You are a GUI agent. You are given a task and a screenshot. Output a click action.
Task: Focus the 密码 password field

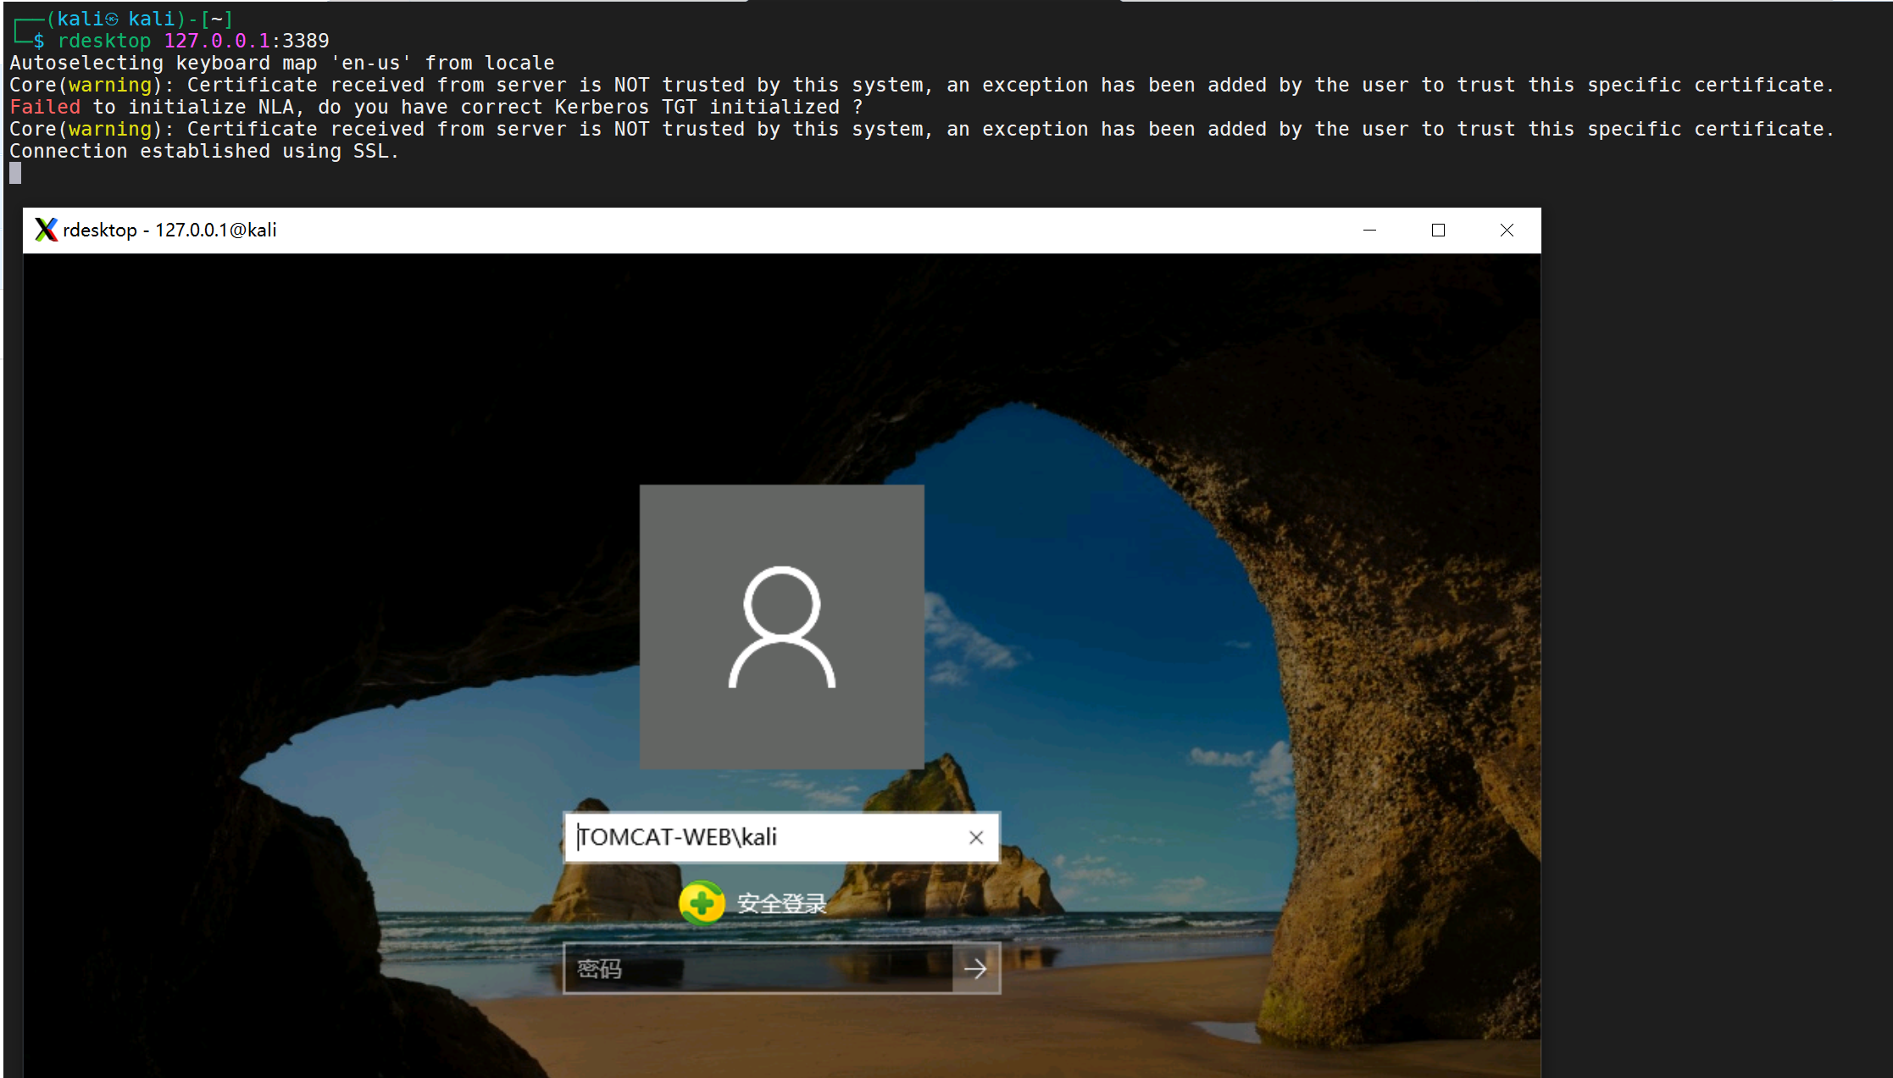(x=758, y=969)
